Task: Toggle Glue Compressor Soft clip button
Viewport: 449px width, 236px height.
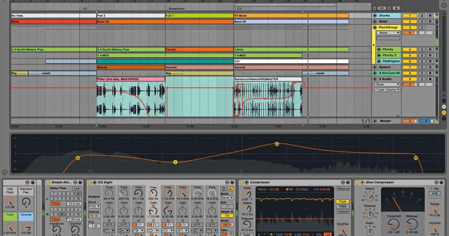Action: coord(435,193)
